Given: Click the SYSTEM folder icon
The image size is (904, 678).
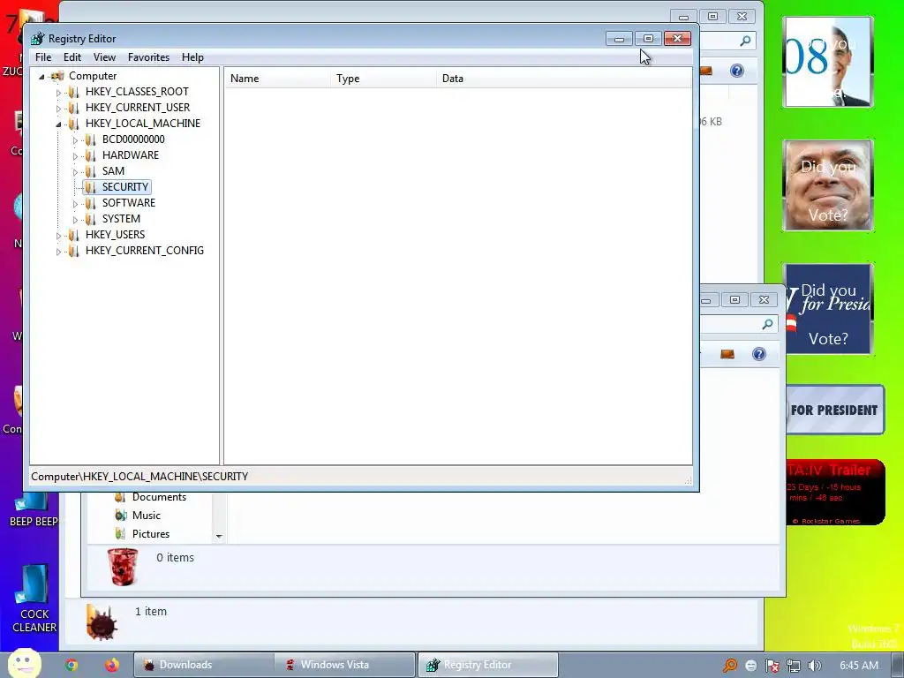Looking at the screenshot, I should [90, 219].
